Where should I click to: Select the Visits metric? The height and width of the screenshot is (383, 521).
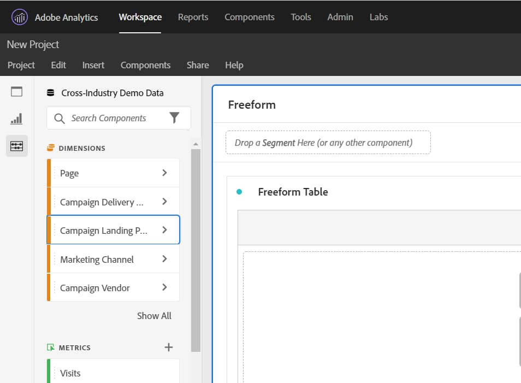(70, 373)
